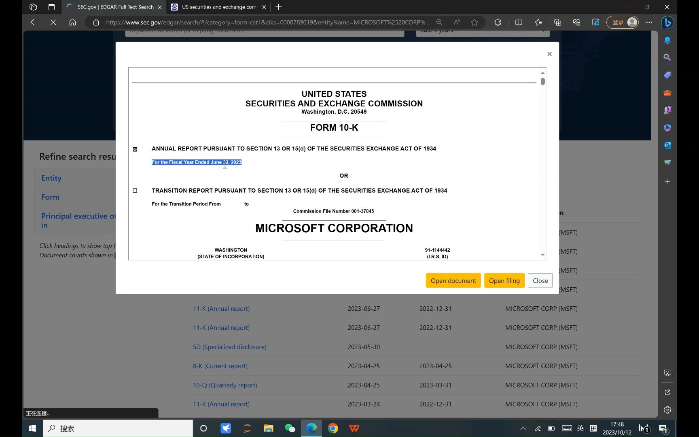Expand the Entity filter heading

(51, 178)
